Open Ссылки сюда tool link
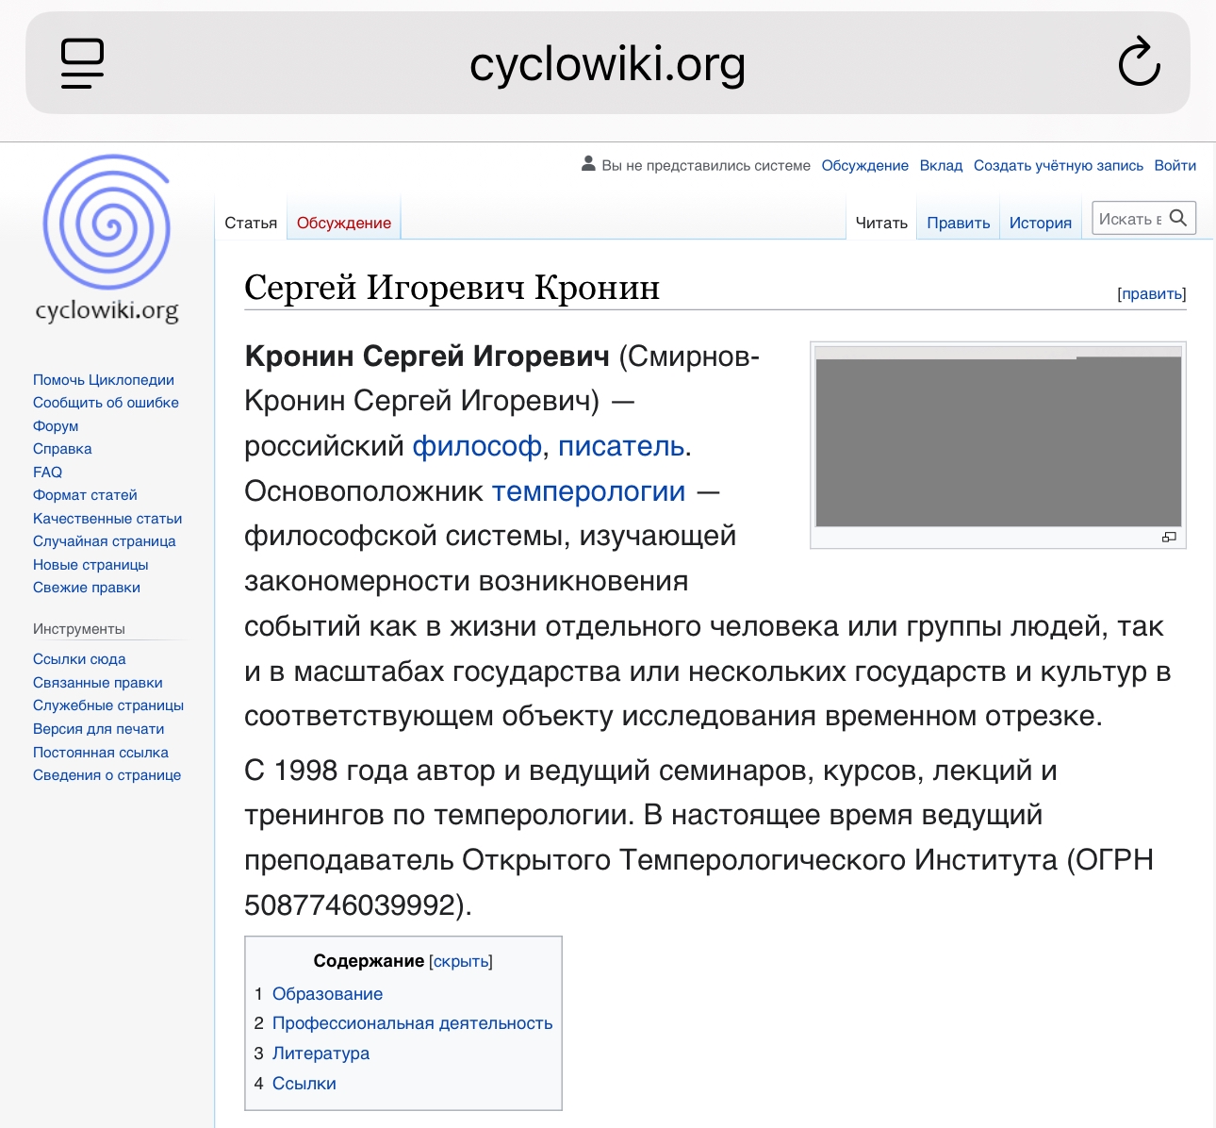 point(79,659)
